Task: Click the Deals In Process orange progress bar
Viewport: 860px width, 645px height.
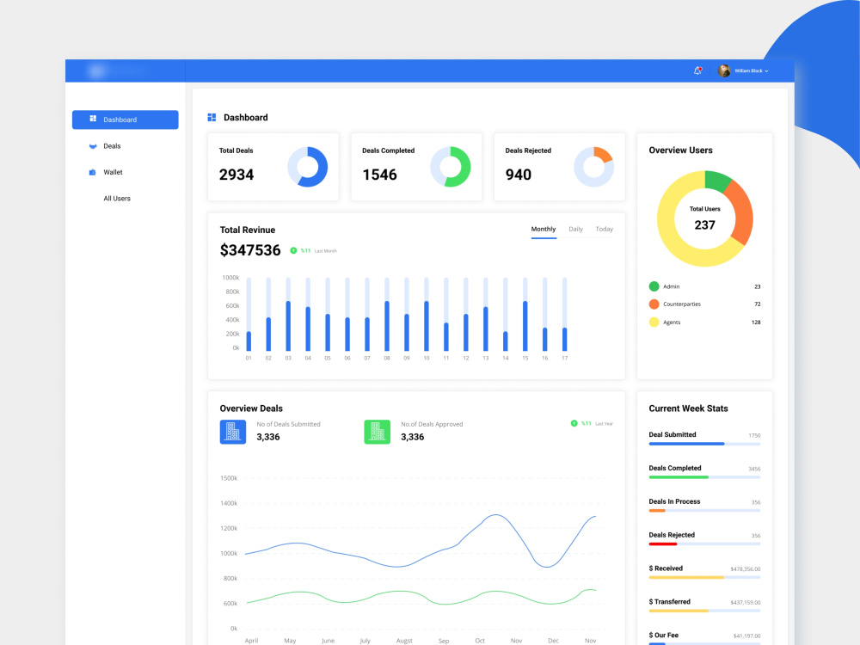Action: tap(704, 511)
